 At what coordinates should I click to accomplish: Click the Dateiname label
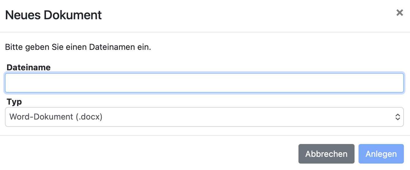click(x=28, y=68)
